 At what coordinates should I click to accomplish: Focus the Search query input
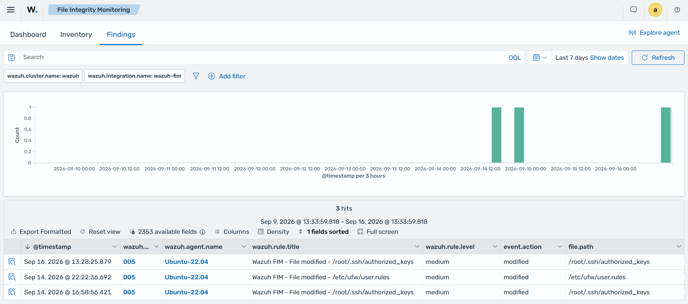coord(262,57)
